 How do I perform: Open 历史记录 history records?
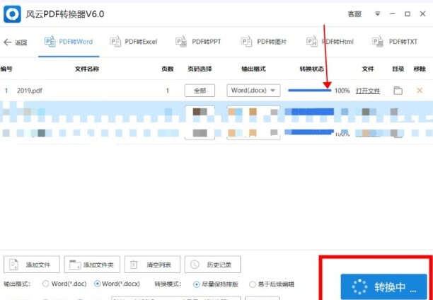tap(213, 265)
